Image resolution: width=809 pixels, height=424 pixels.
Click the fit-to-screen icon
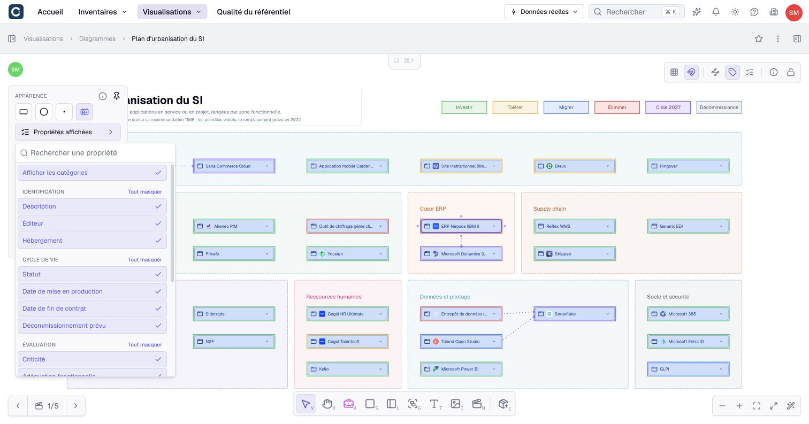click(x=757, y=406)
